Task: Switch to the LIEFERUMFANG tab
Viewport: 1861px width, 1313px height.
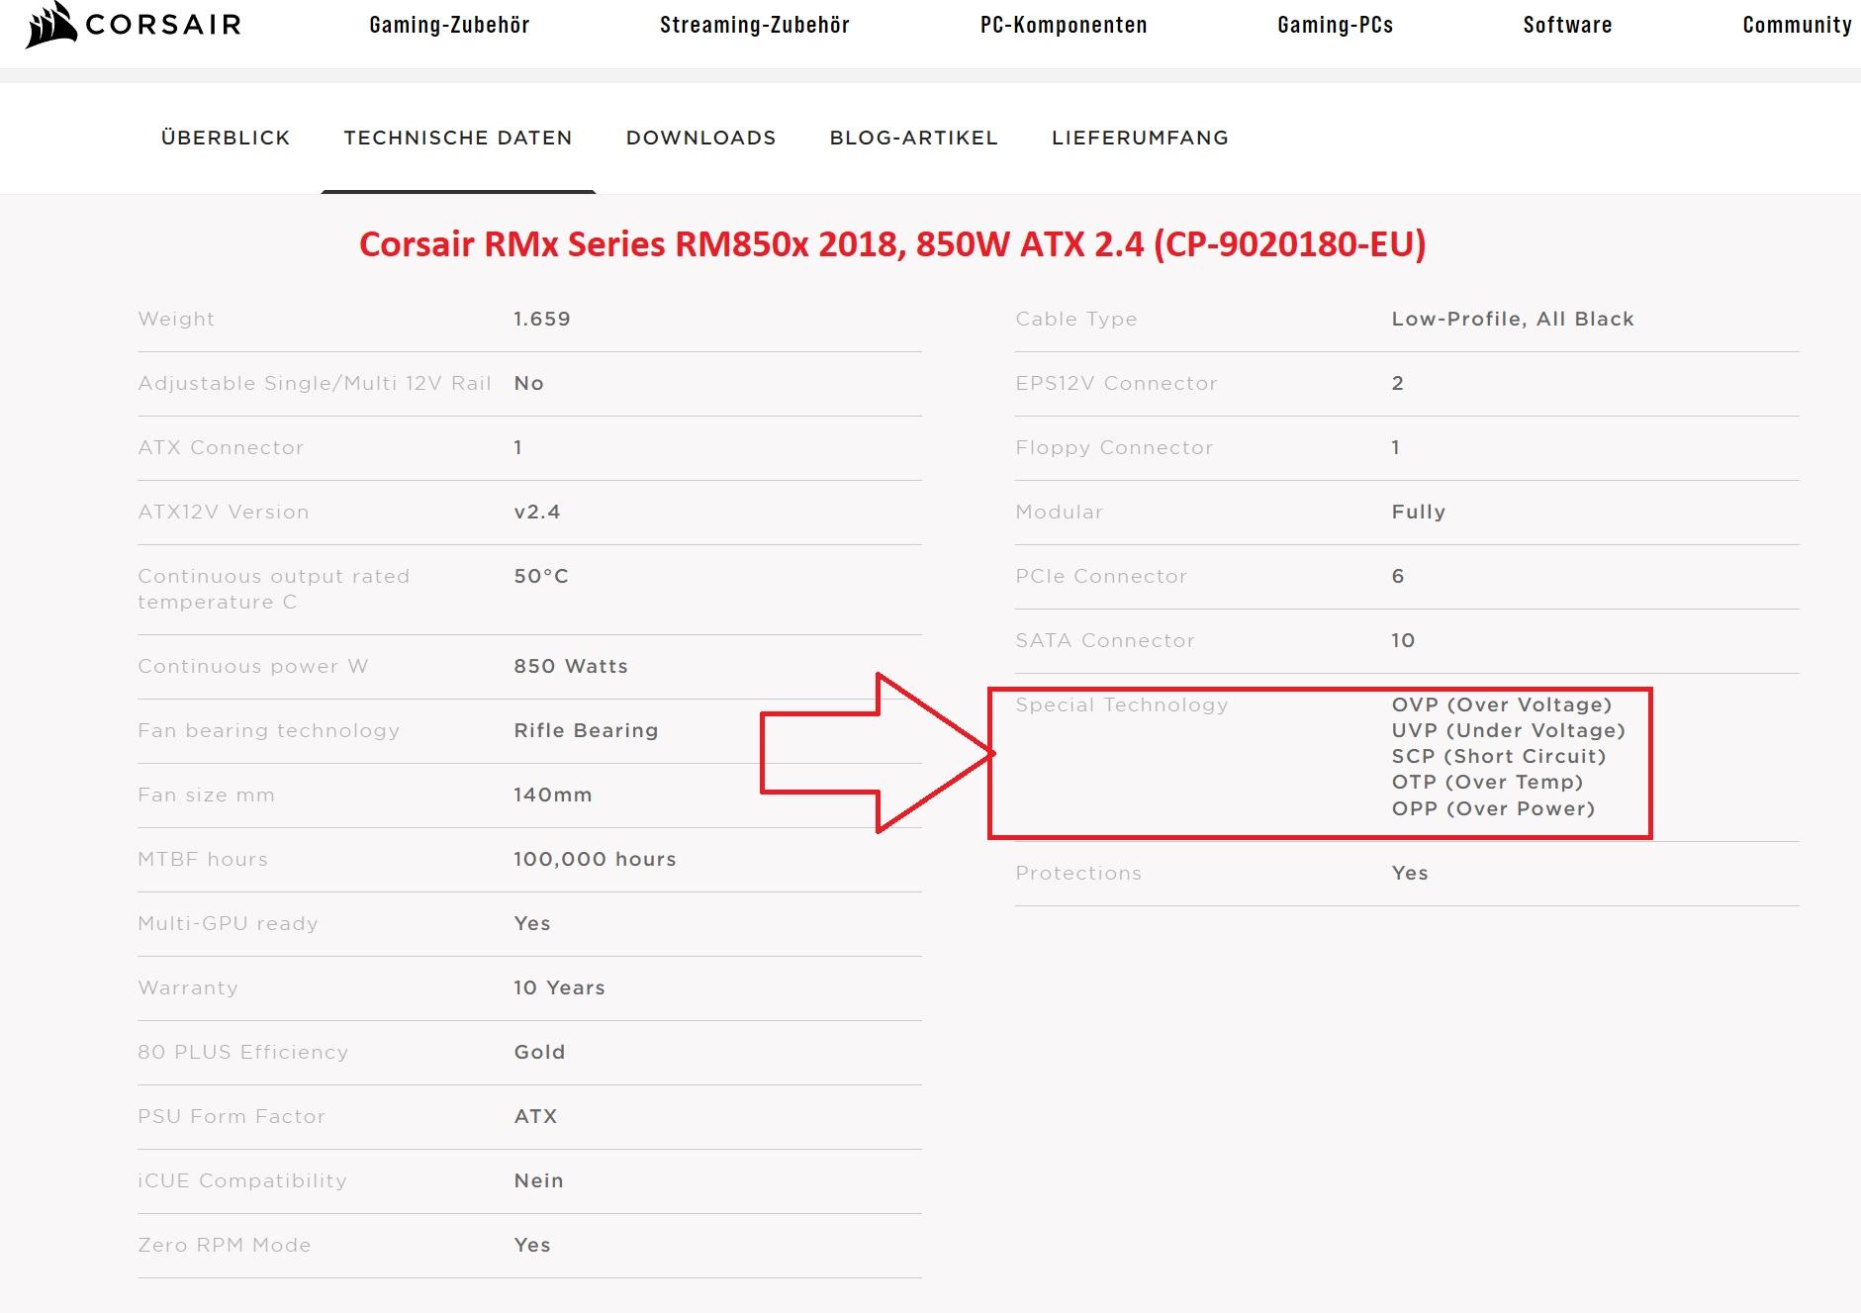Action: tap(1140, 138)
